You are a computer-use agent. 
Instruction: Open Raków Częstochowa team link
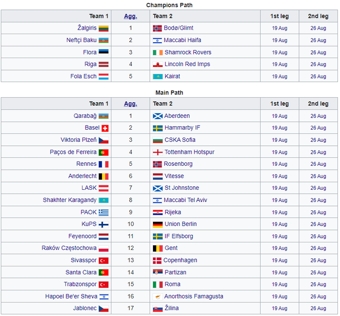[x=68, y=248]
